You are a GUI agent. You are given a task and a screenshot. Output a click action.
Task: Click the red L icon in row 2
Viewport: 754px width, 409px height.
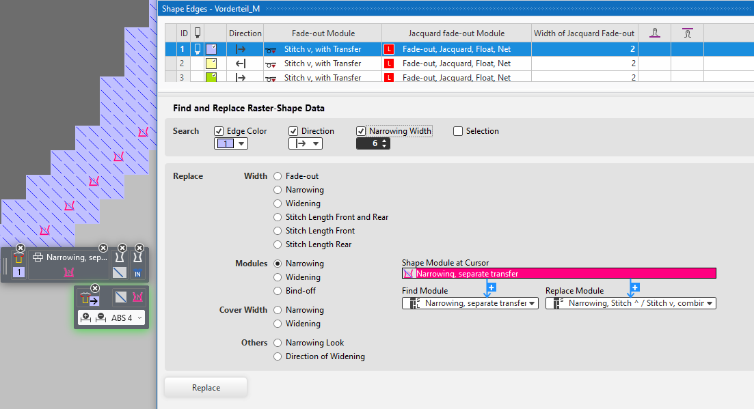389,64
